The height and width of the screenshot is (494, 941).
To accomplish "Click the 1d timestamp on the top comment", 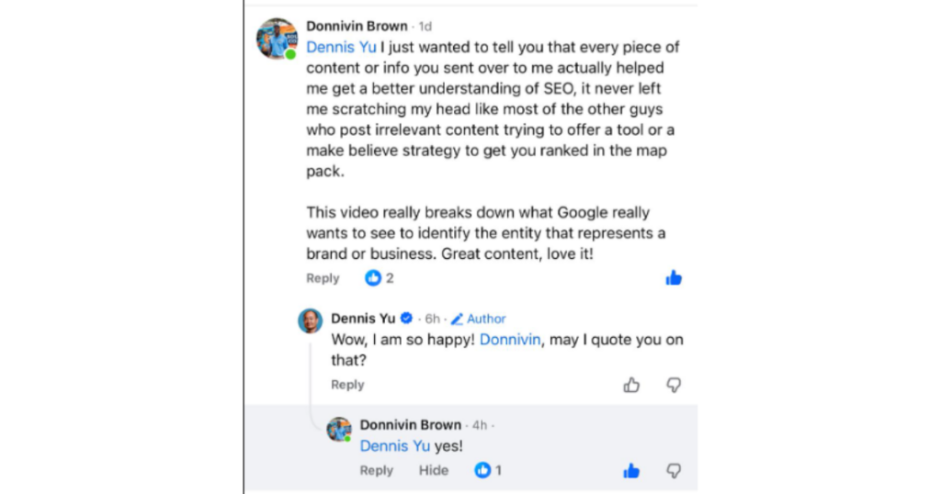I will point(425,27).
